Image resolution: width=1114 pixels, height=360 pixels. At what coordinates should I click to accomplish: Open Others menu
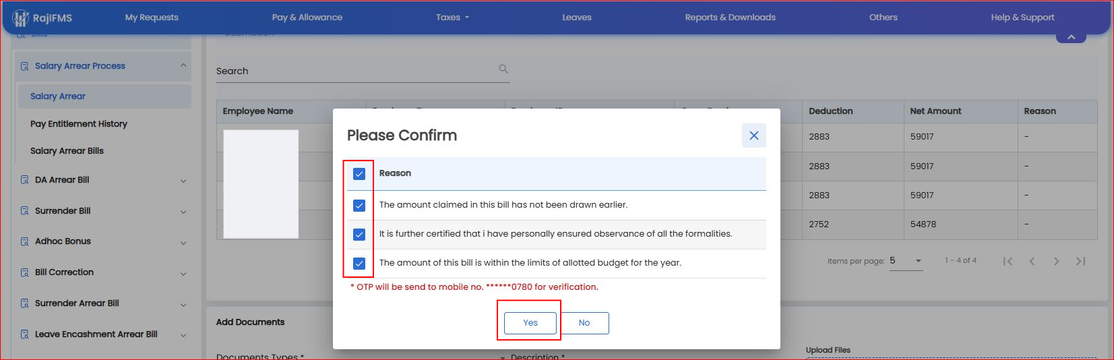pos(884,18)
